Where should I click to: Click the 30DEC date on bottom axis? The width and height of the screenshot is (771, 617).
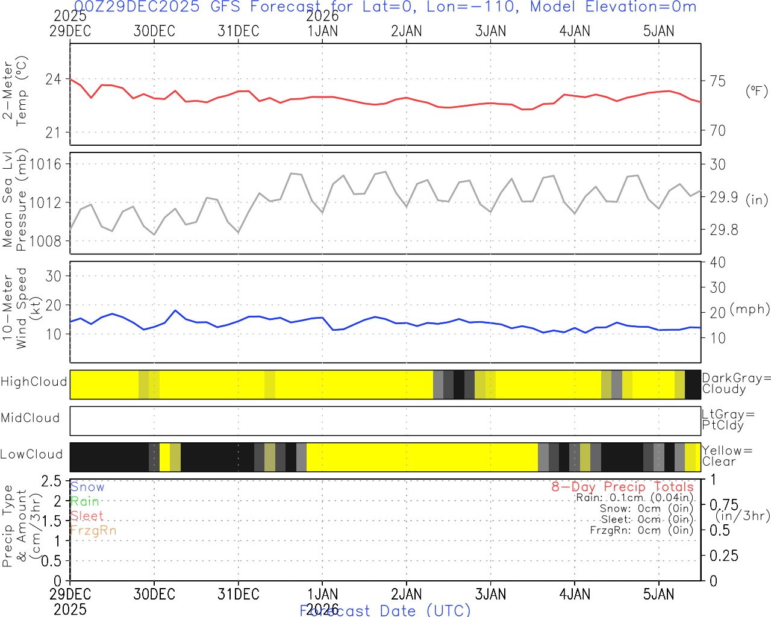(154, 595)
